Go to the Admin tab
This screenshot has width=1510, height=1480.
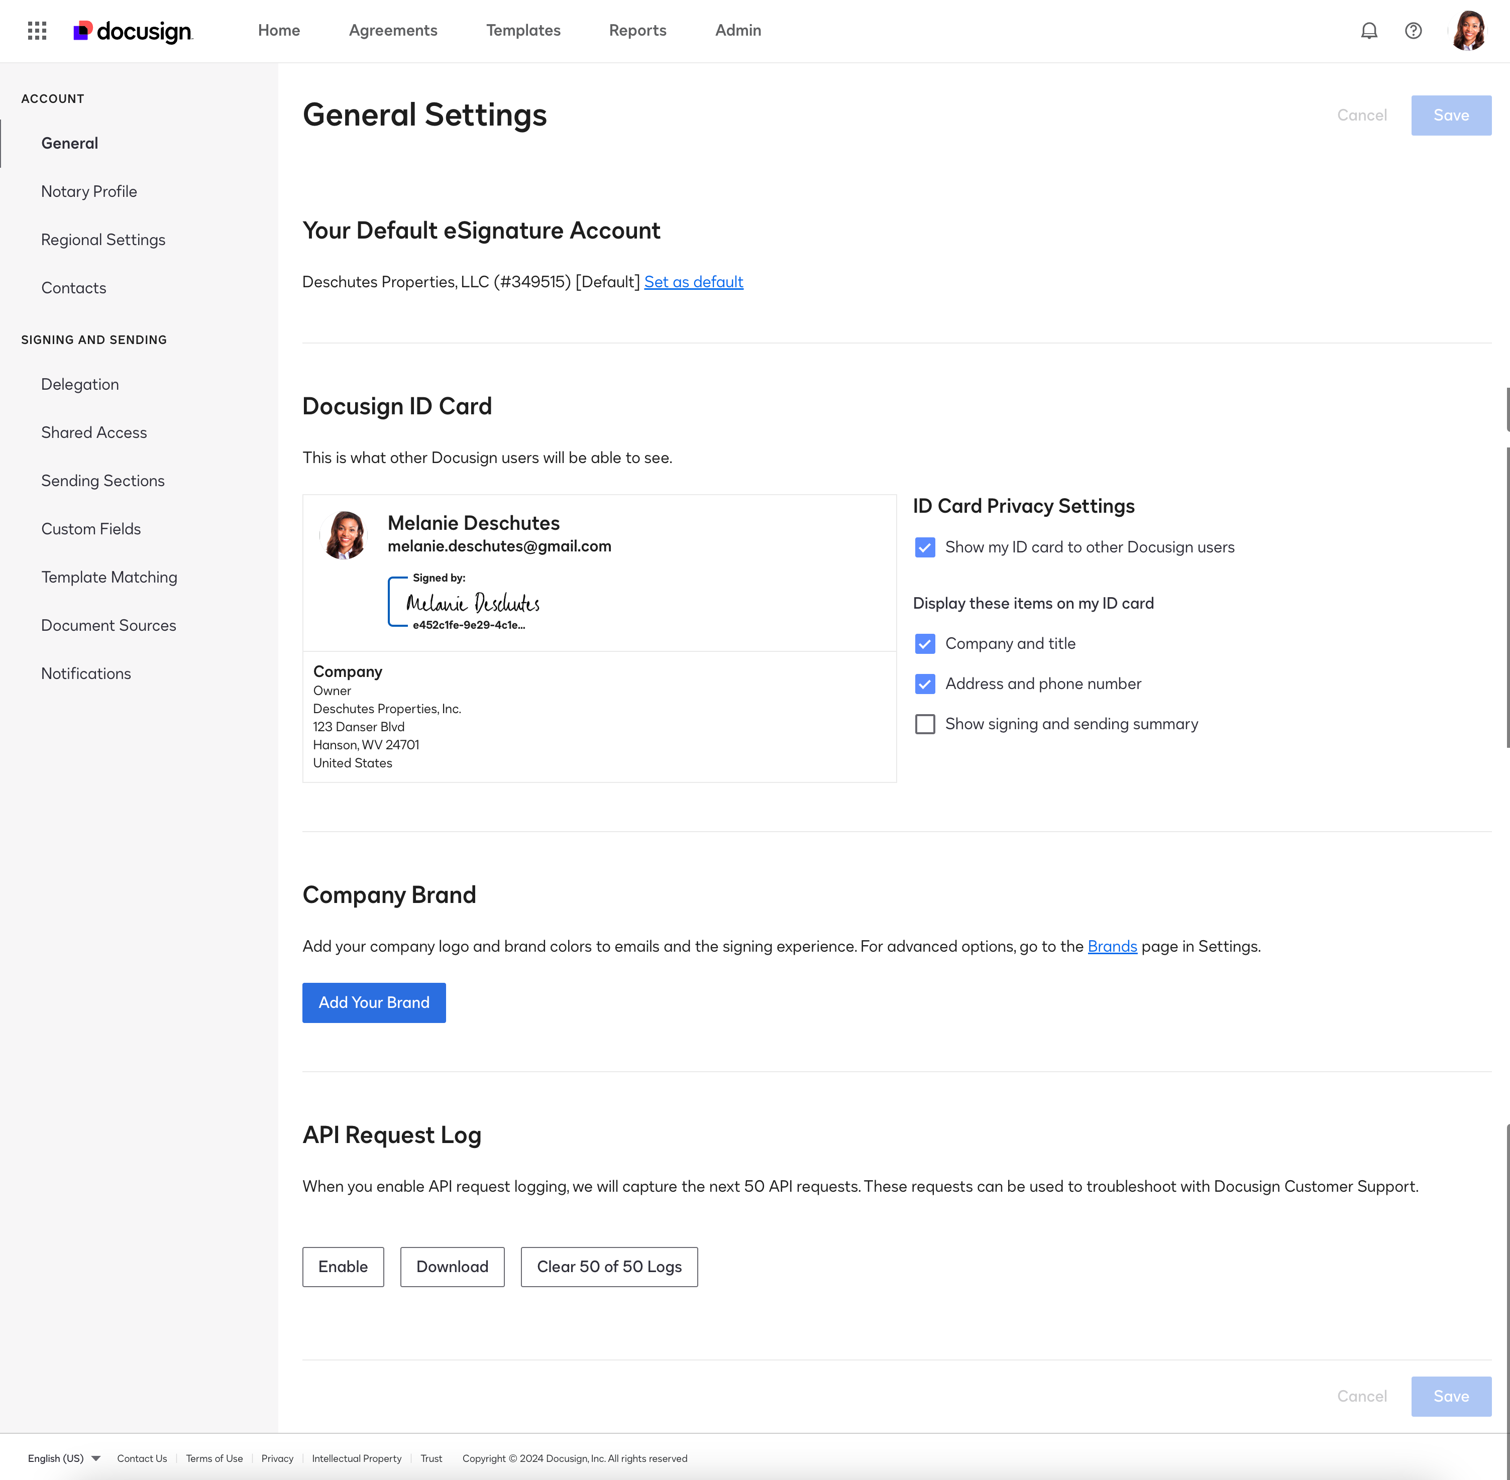click(x=737, y=30)
